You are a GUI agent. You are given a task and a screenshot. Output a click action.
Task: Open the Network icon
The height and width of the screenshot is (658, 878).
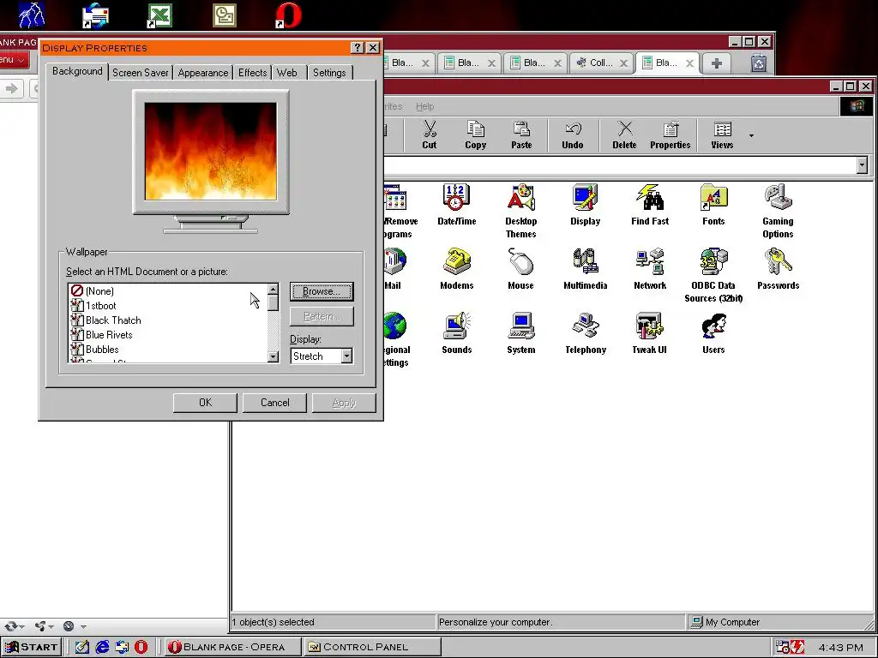650,269
